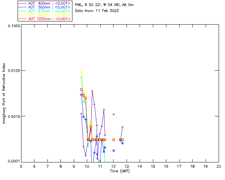Viewport: 225px width, 180px height.
Task: Click the PML location title text
Action: pyautogui.click(x=104, y=5)
